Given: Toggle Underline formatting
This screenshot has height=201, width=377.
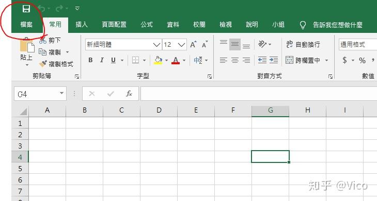Looking at the screenshot, I should pyautogui.click(x=113, y=60).
